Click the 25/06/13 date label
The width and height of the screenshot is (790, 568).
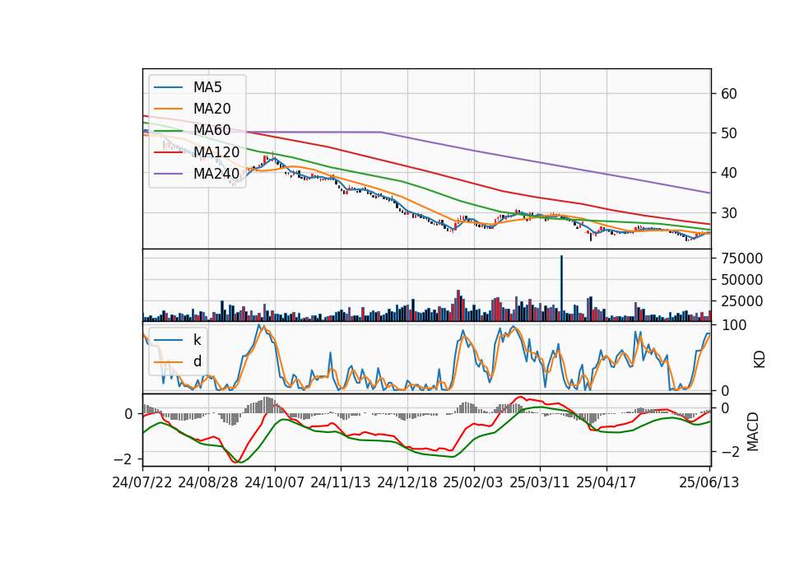pyautogui.click(x=709, y=482)
